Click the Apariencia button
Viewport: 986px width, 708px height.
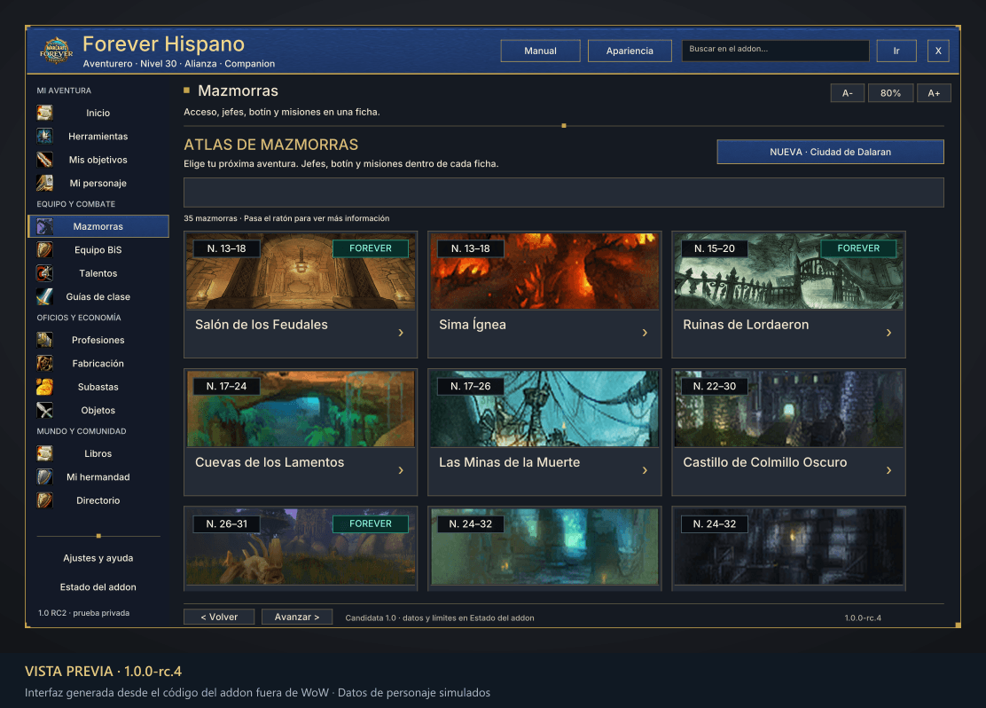(630, 51)
